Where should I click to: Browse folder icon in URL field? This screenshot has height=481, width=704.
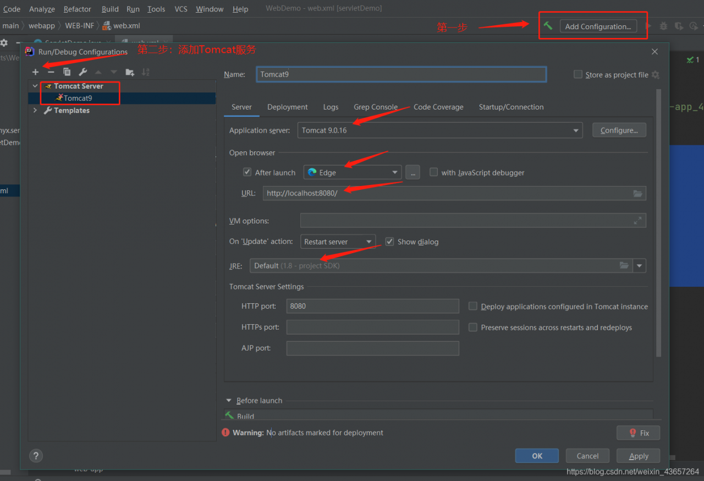pos(637,193)
